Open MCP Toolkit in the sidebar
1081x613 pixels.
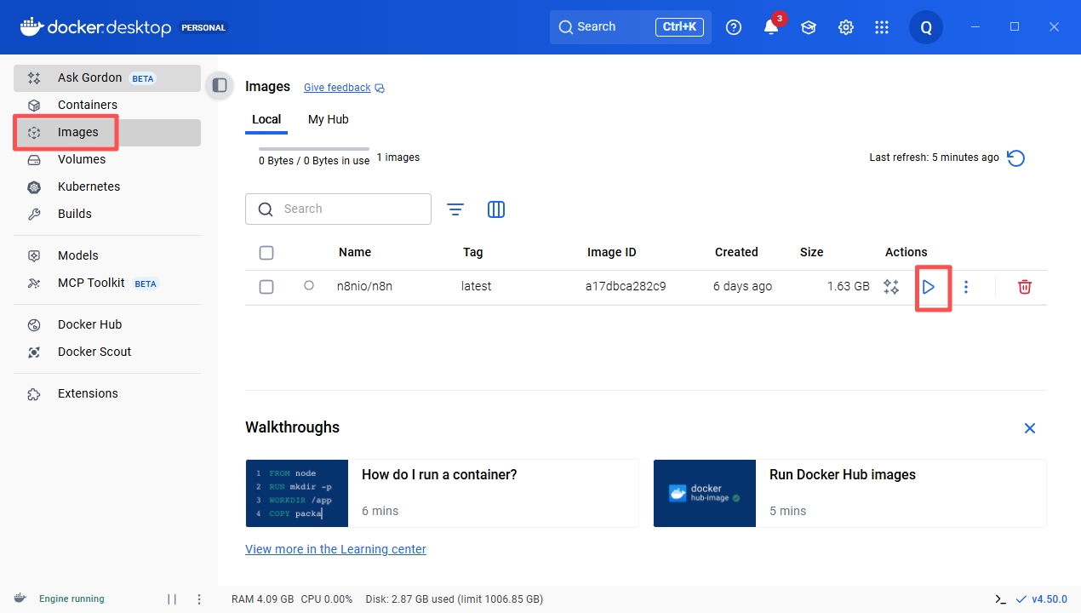(x=107, y=283)
